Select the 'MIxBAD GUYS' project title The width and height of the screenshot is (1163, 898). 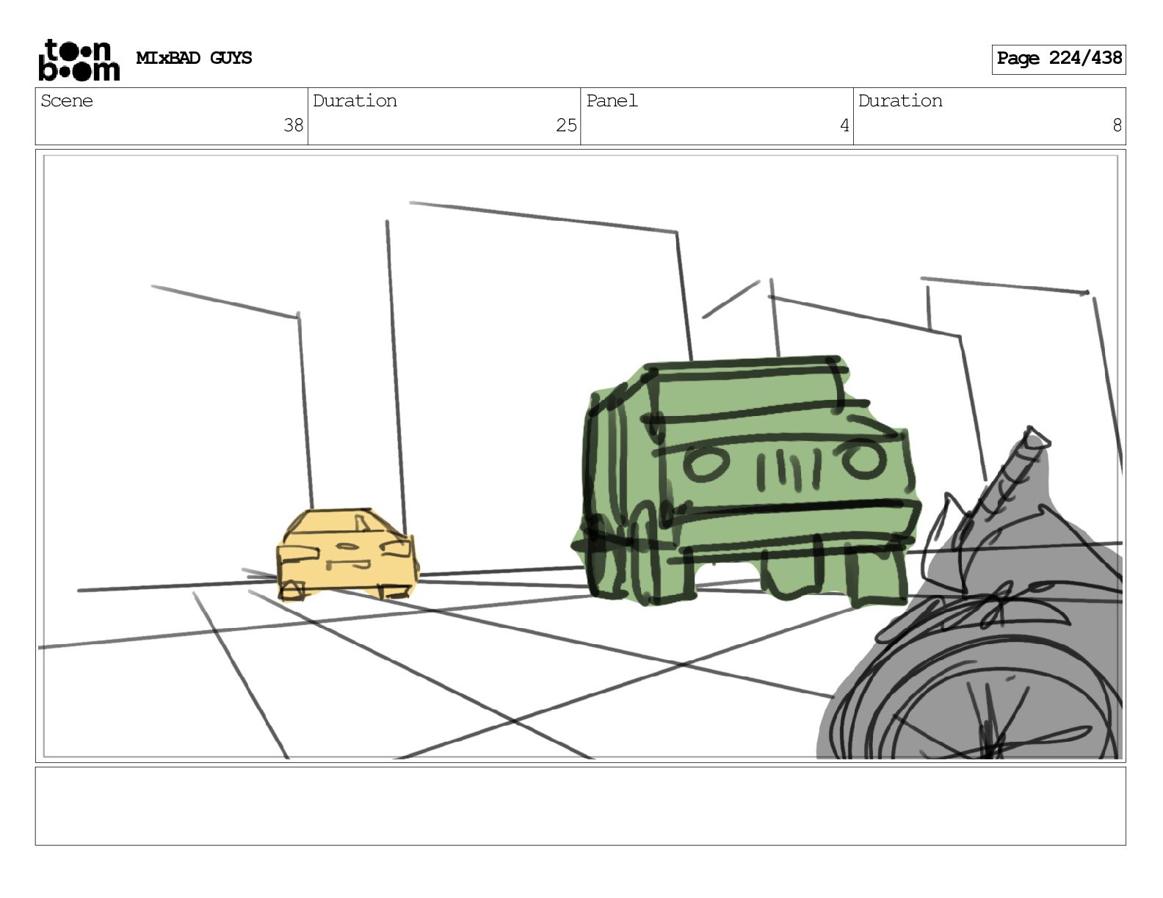pos(194,58)
